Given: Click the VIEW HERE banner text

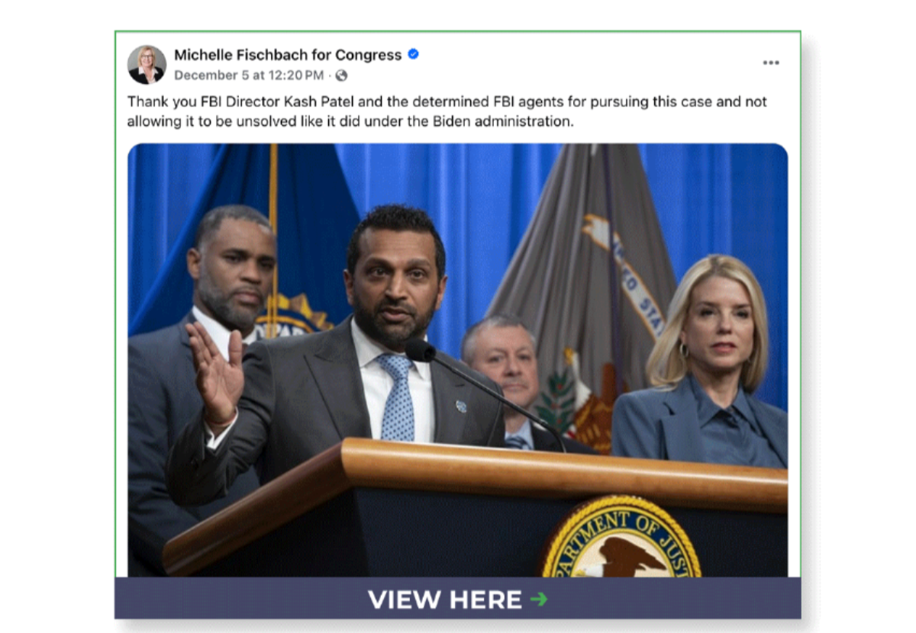Looking at the screenshot, I should pos(445,599).
